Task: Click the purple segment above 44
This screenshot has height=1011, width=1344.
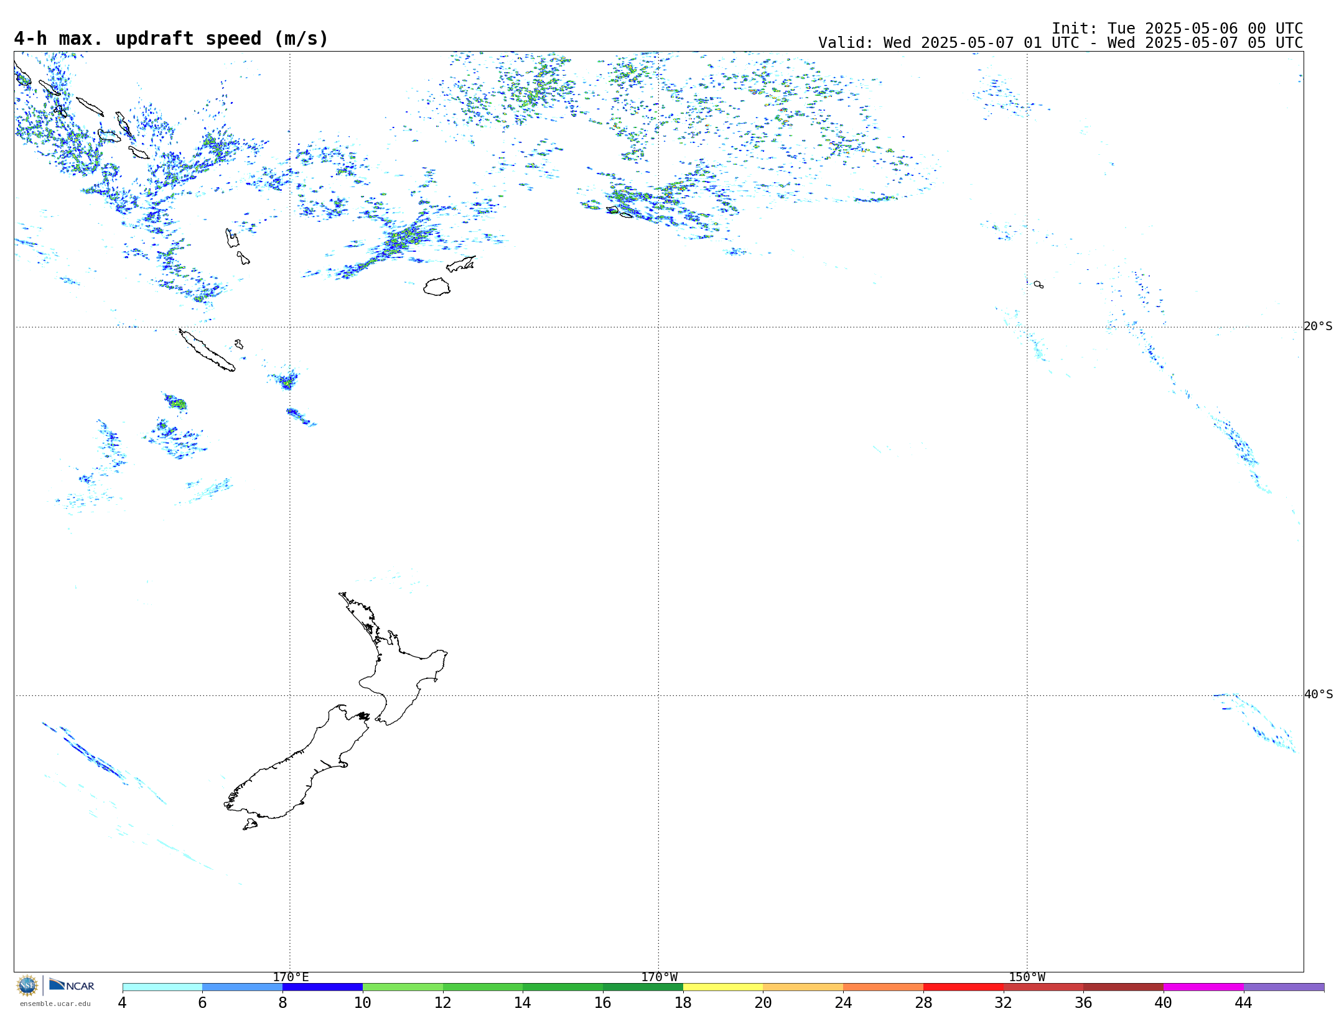Action: point(1283,987)
